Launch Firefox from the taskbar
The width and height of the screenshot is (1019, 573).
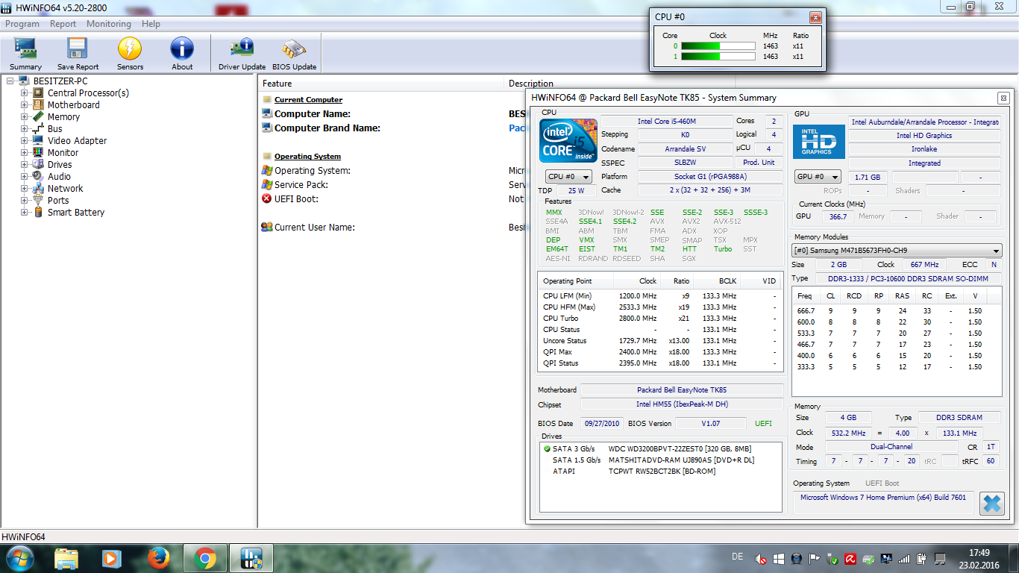(x=158, y=558)
